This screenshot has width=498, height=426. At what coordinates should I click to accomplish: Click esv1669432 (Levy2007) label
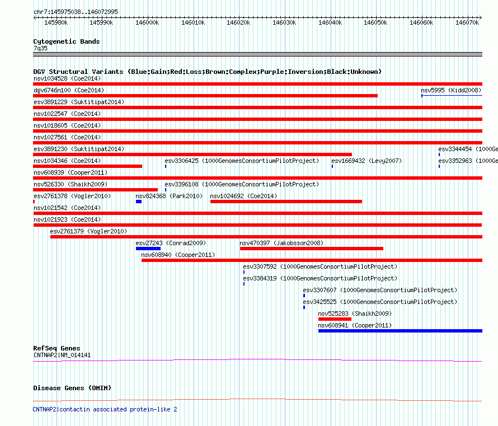click(367, 161)
